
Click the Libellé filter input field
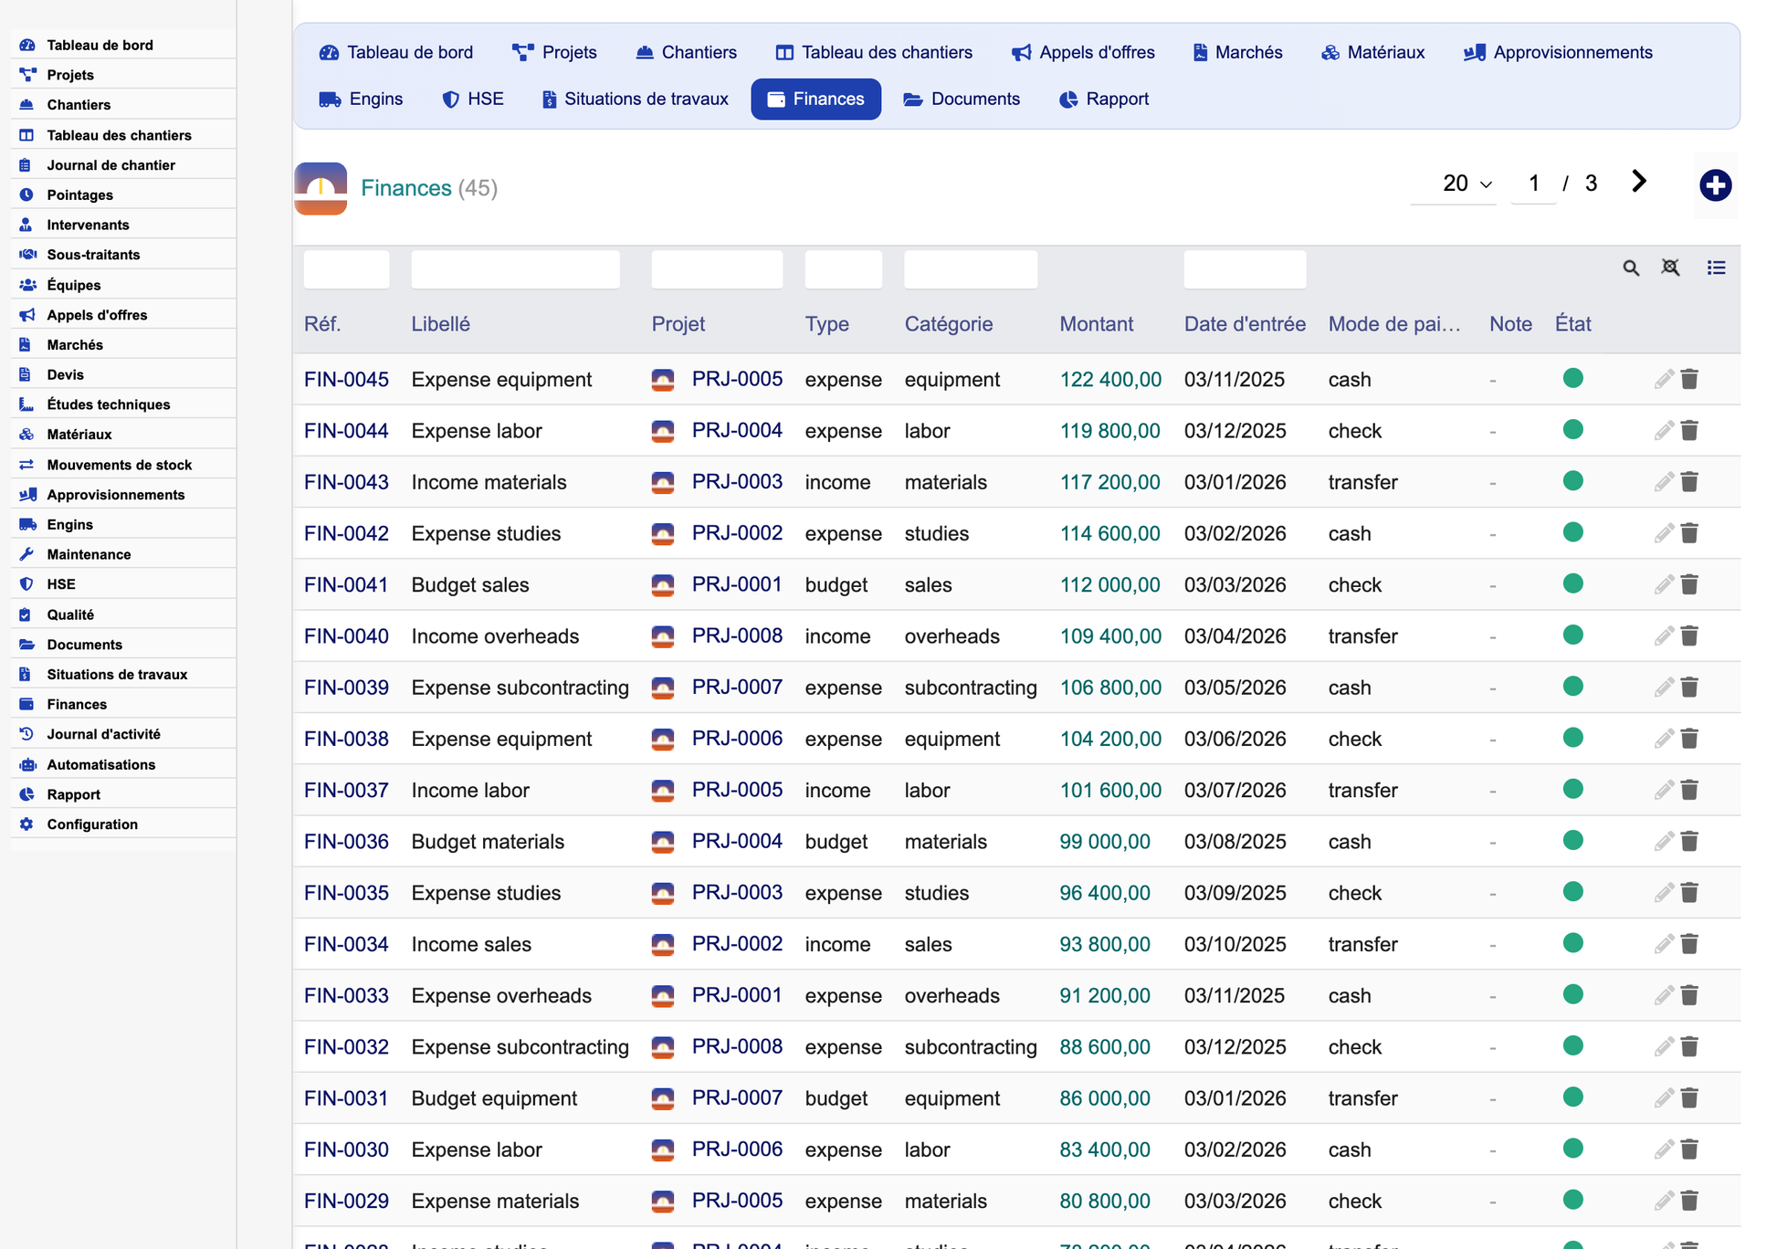(x=515, y=269)
